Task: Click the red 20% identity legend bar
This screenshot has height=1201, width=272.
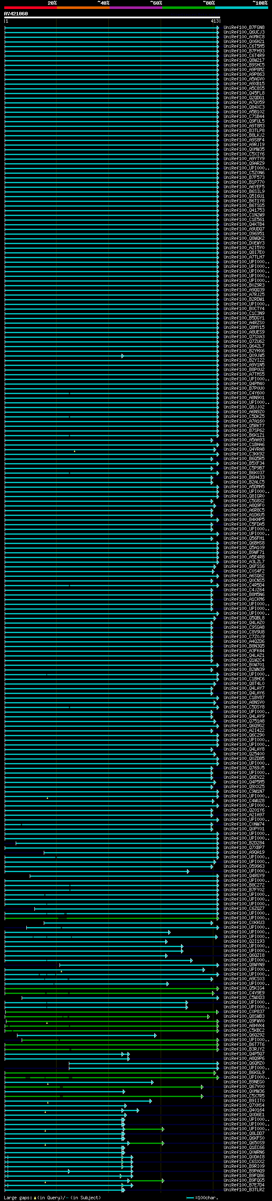Action: 30,8
